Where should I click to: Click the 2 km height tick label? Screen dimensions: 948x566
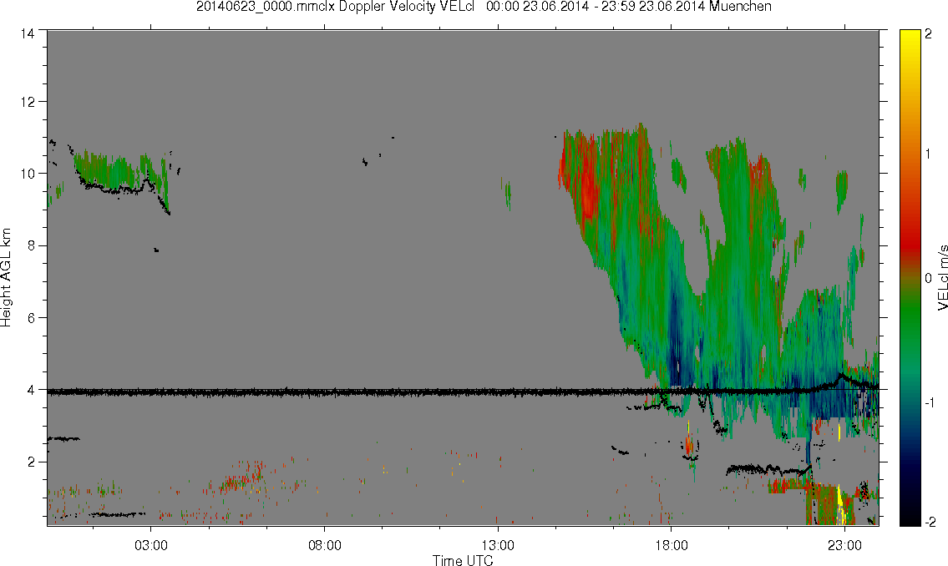point(30,462)
